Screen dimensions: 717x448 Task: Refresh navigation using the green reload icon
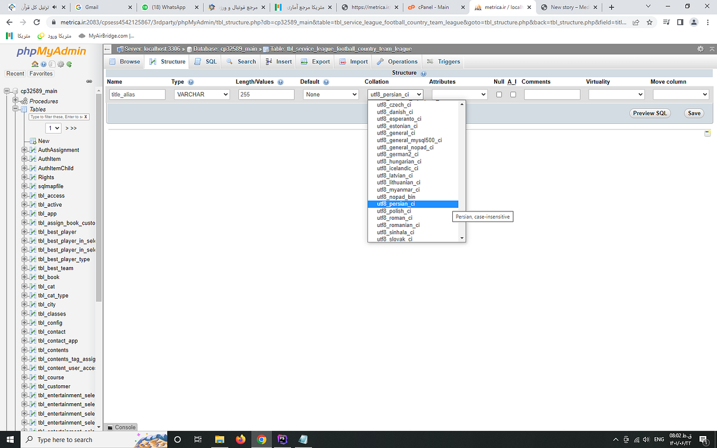pos(69,64)
